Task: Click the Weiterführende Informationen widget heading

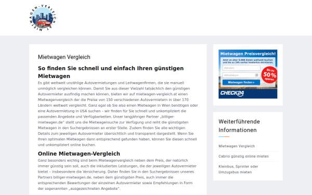Action: click(x=239, y=126)
